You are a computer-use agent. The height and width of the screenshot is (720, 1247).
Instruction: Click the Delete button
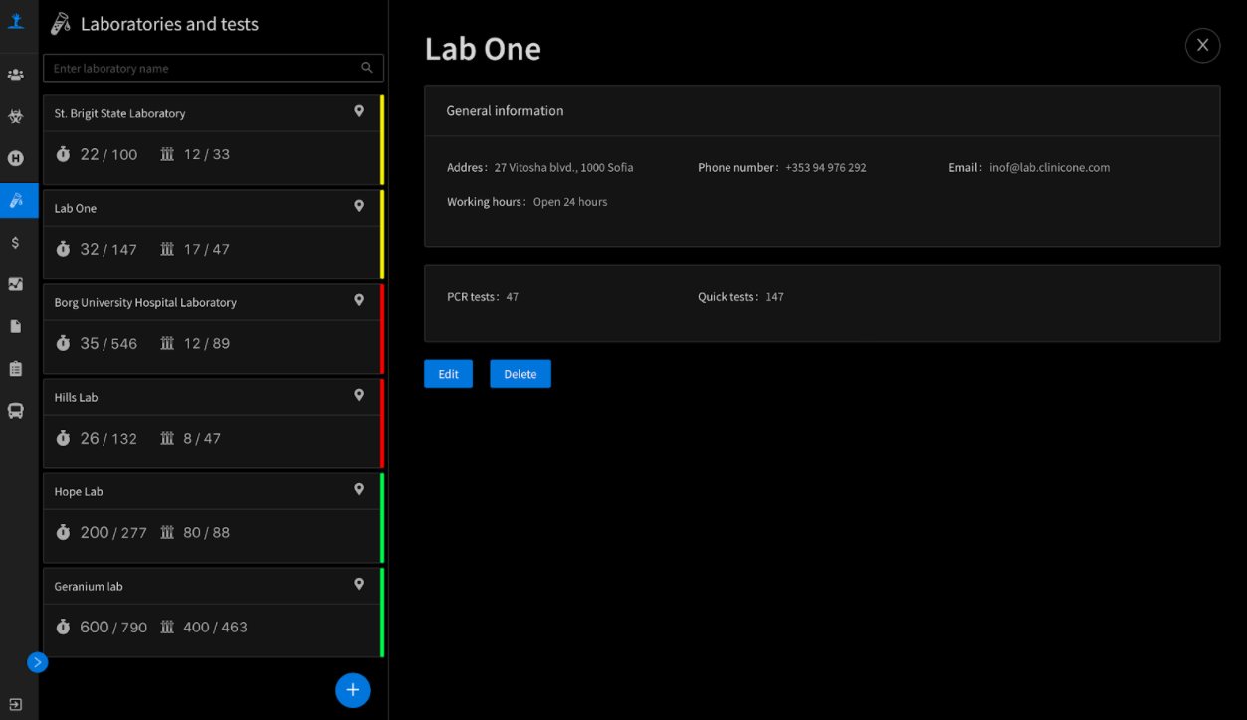pos(520,374)
